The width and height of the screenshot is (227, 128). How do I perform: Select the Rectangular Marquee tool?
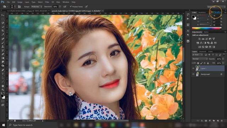coord(3,19)
